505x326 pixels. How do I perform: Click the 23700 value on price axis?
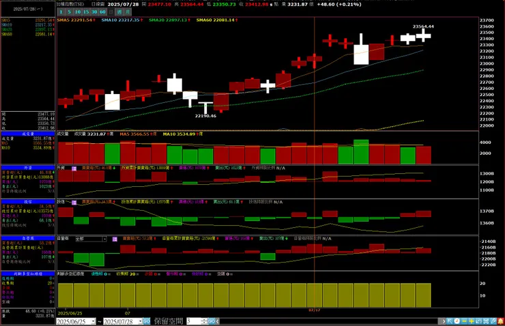(487, 20)
